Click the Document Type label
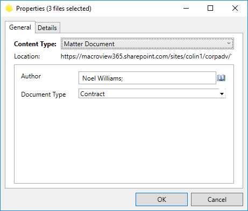The image size is (248, 211). 44,94
